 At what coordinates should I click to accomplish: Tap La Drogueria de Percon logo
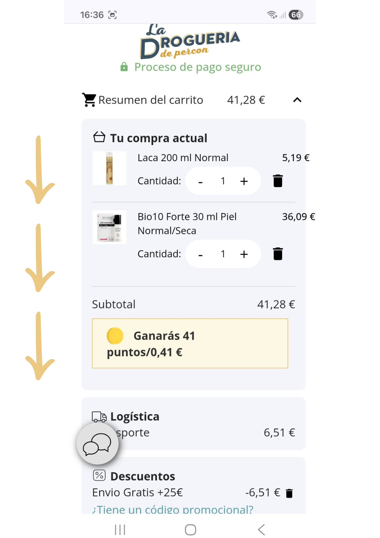pos(190,42)
